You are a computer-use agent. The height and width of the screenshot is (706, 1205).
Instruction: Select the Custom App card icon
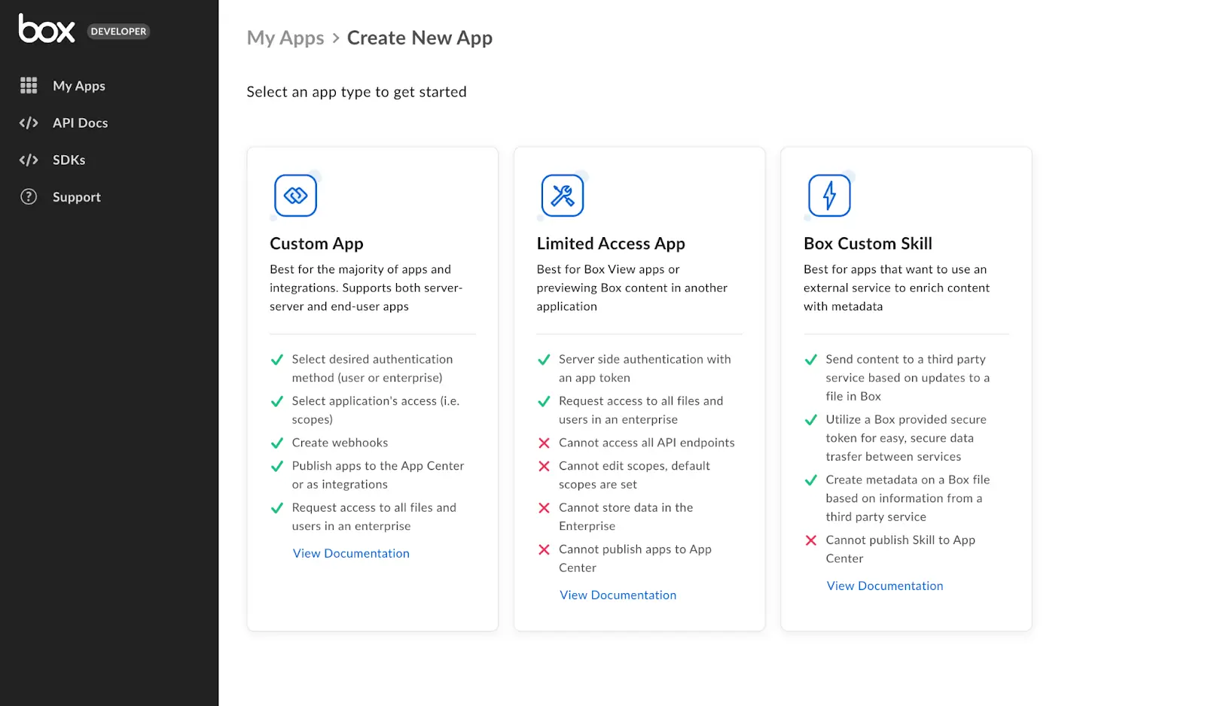(x=295, y=196)
